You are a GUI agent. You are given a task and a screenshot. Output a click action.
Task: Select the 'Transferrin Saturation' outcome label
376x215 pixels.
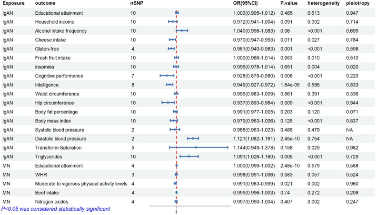point(58,148)
